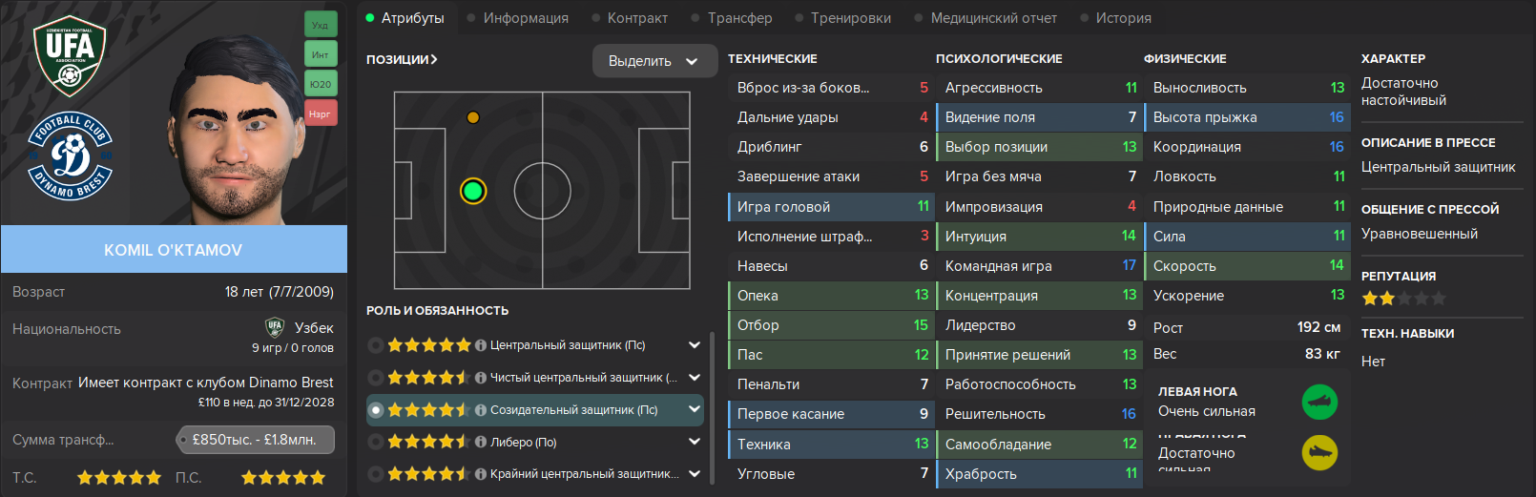Select the orange secondary position dot on pitch
The height and width of the screenshot is (497, 1536).
(473, 117)
